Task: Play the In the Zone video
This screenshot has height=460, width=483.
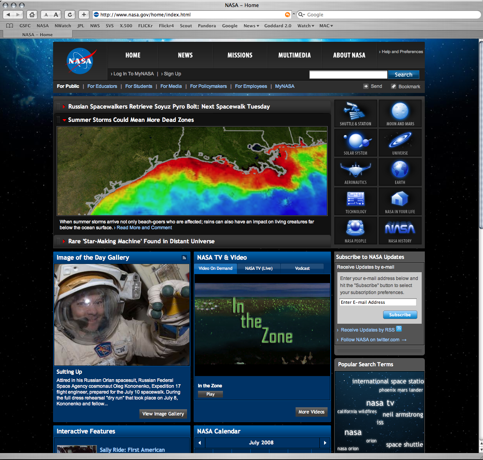Action: (x=210, y=394)
